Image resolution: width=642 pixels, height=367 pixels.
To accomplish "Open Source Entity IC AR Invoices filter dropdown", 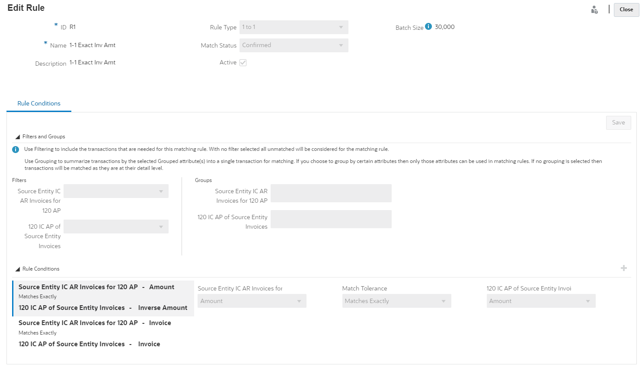I will coord(116,191).
